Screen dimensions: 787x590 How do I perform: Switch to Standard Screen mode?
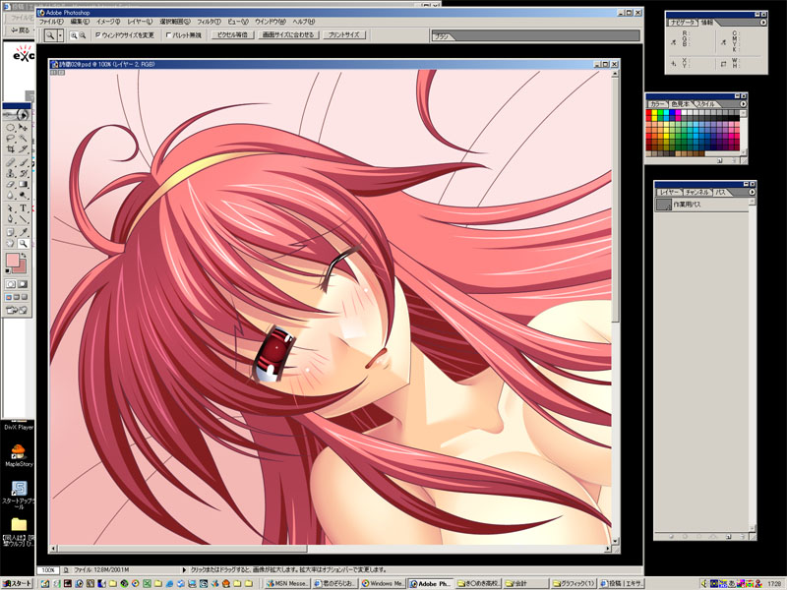tap(9, 298)
